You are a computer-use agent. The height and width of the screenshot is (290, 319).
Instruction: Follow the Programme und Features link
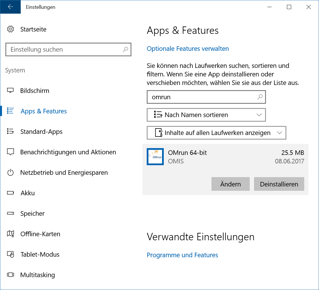click(x=182, y=255)
